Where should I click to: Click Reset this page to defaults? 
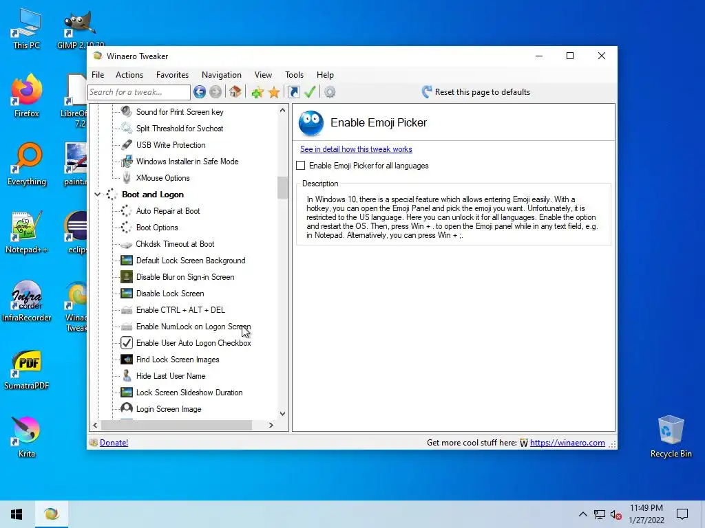pos(476,92)
